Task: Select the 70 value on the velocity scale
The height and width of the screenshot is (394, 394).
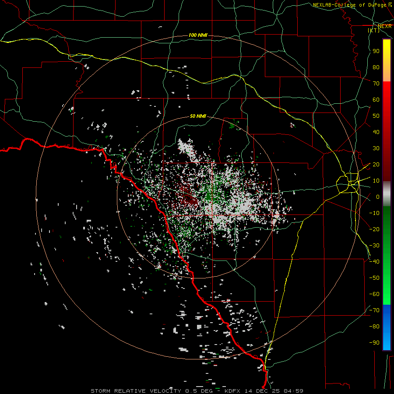Action: pos(376,84)
